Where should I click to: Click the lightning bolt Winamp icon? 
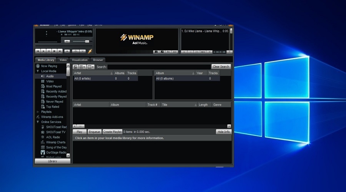(x=90, y=51)
